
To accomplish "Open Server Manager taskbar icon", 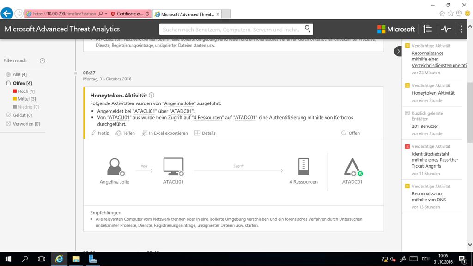I will click(x=93, y=259).
